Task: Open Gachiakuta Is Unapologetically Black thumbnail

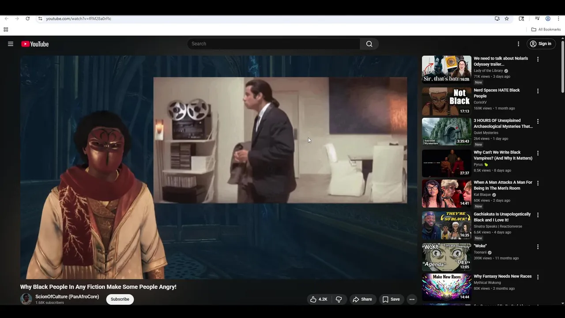Action: click(446, 225)
